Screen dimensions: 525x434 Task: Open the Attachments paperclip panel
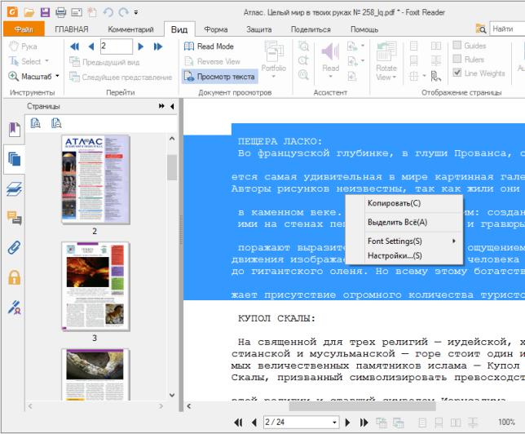[x=15, y=248]
